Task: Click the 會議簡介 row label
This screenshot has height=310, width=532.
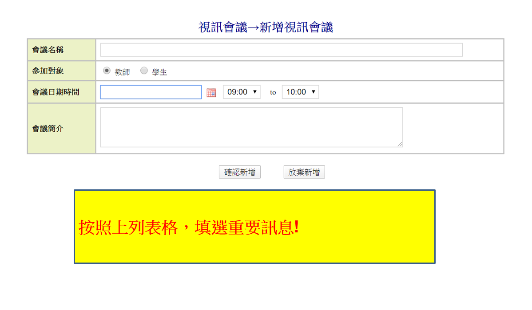Action: pos(48,129)
